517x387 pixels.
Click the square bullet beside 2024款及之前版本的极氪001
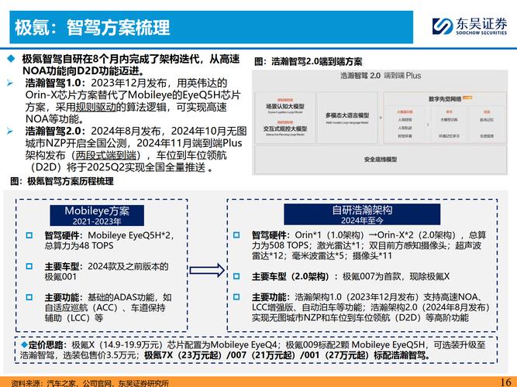(x=29, y=266)
